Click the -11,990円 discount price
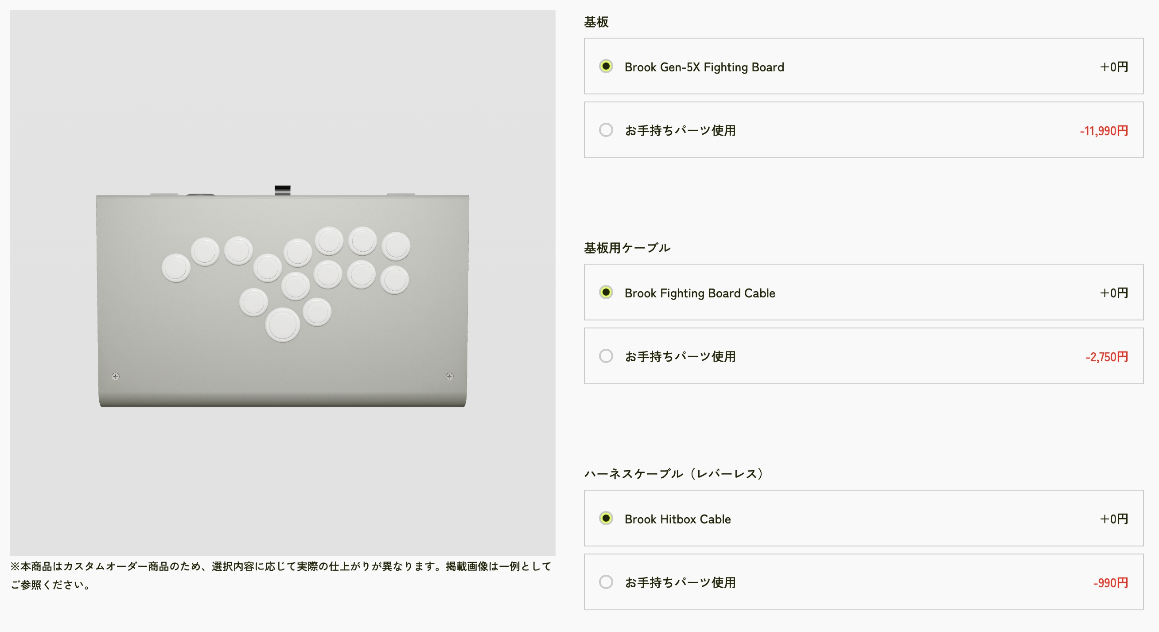The height and width of the screenshot is (632, 1159). 1103,130
